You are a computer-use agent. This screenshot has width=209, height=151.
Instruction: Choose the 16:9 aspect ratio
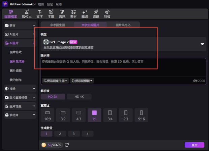coord(48,115)
